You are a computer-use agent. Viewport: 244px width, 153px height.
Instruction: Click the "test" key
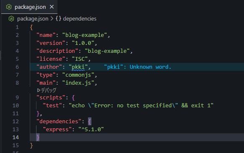pos(52,106)
